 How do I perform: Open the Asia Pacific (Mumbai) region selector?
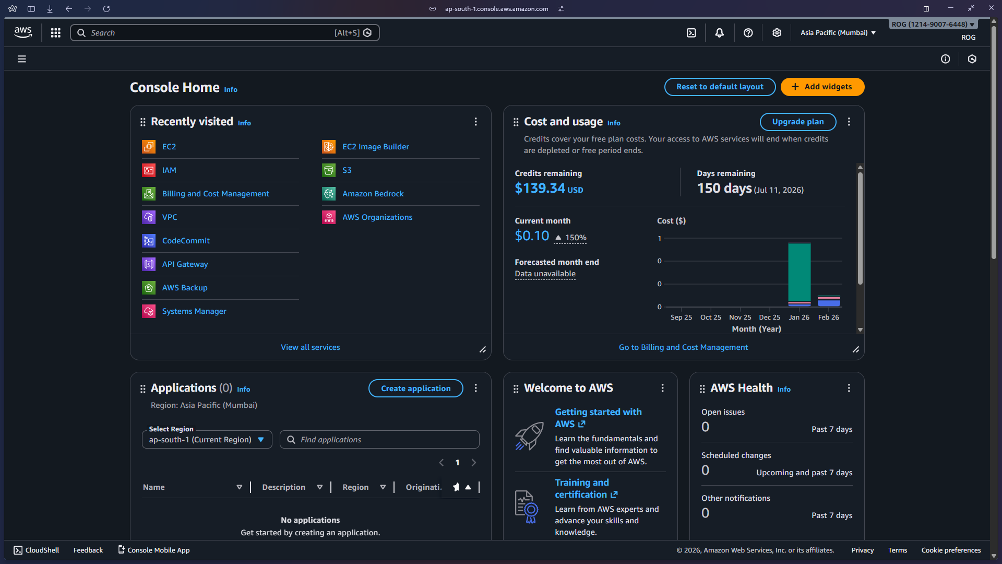tap(837, 32)
